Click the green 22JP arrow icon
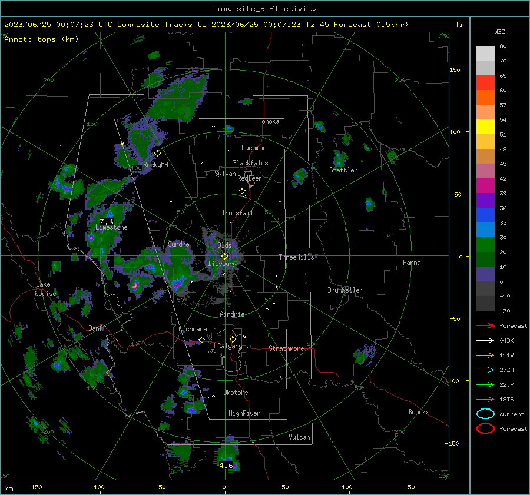530x495 pixels. tap(485, 384)
